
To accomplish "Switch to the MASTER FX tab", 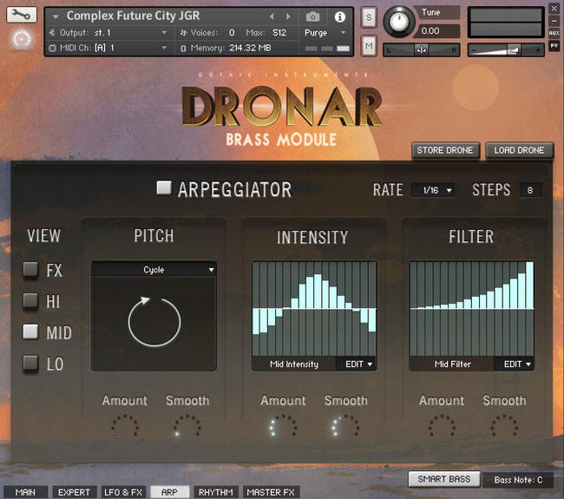I will tap(271, 492).
